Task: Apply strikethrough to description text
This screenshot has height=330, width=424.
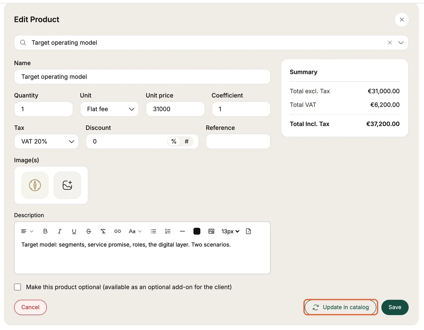Action: [89, 231]
